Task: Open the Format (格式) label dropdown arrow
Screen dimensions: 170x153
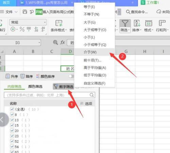Action: [x=153, y=30]
